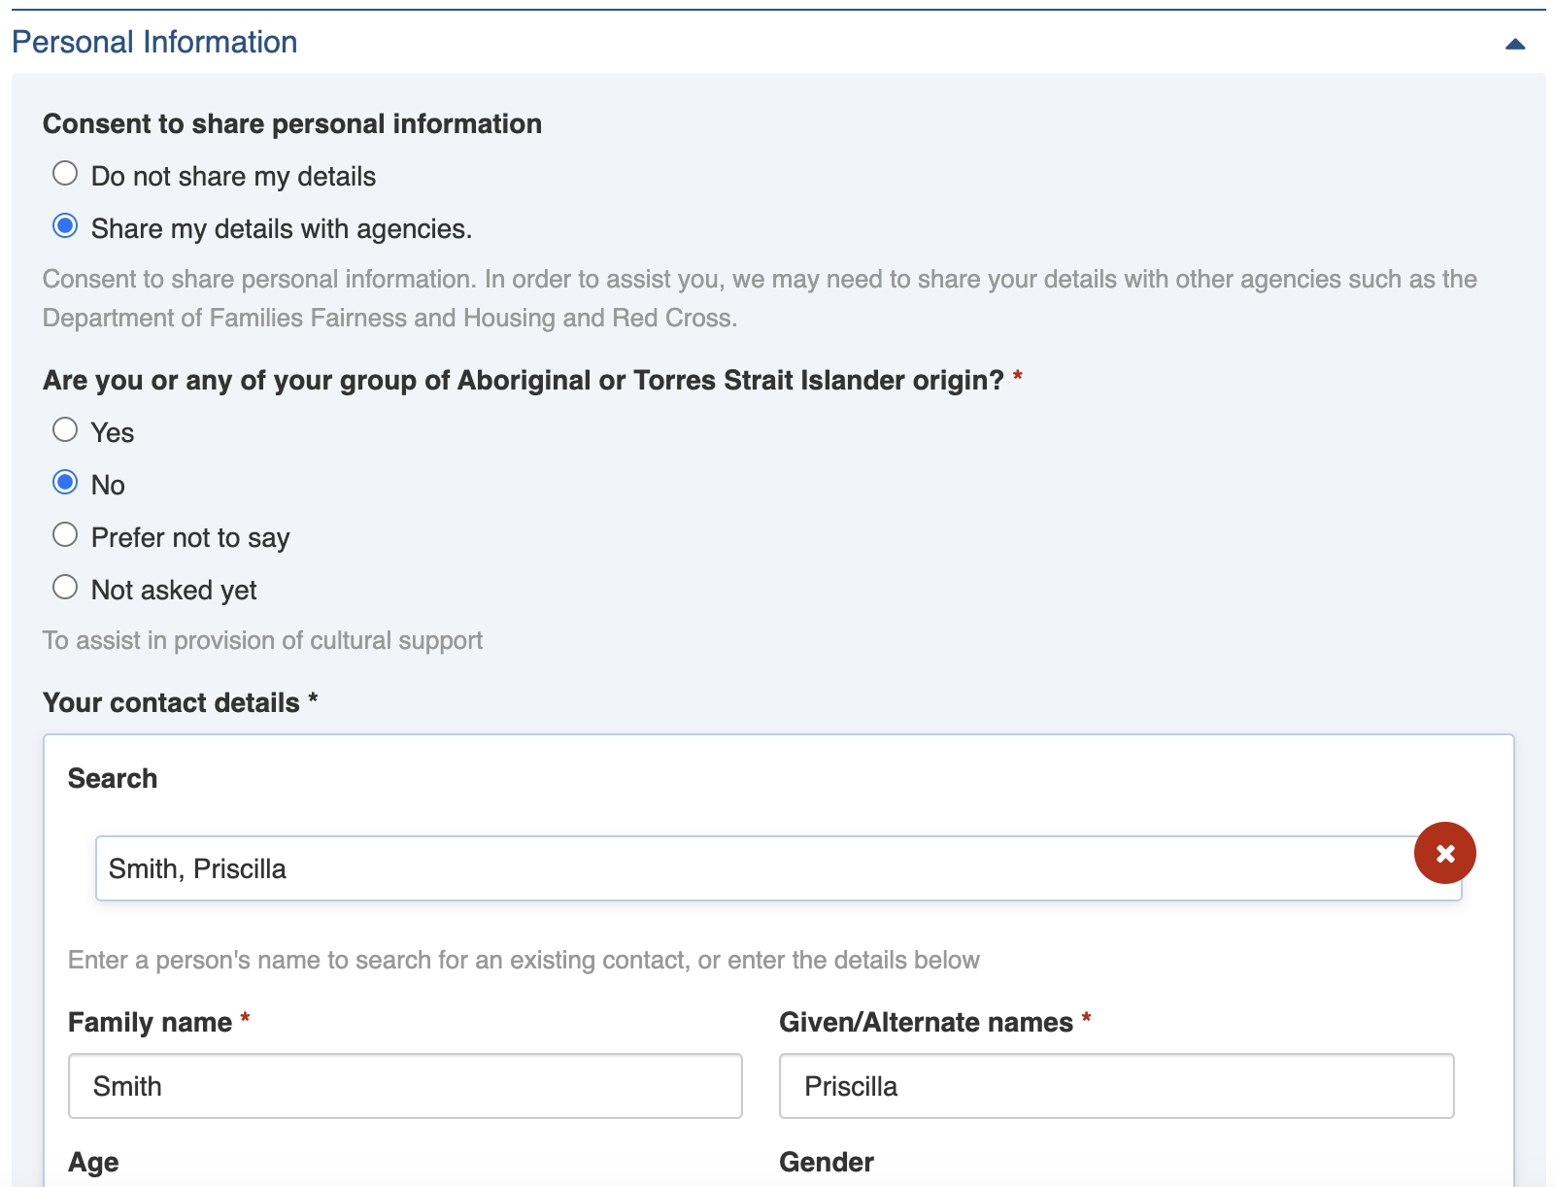Viewport: 1556px width, 1187px height.
Task: Select the Do not share my details radio button
Action: click(x=65, y=174)
